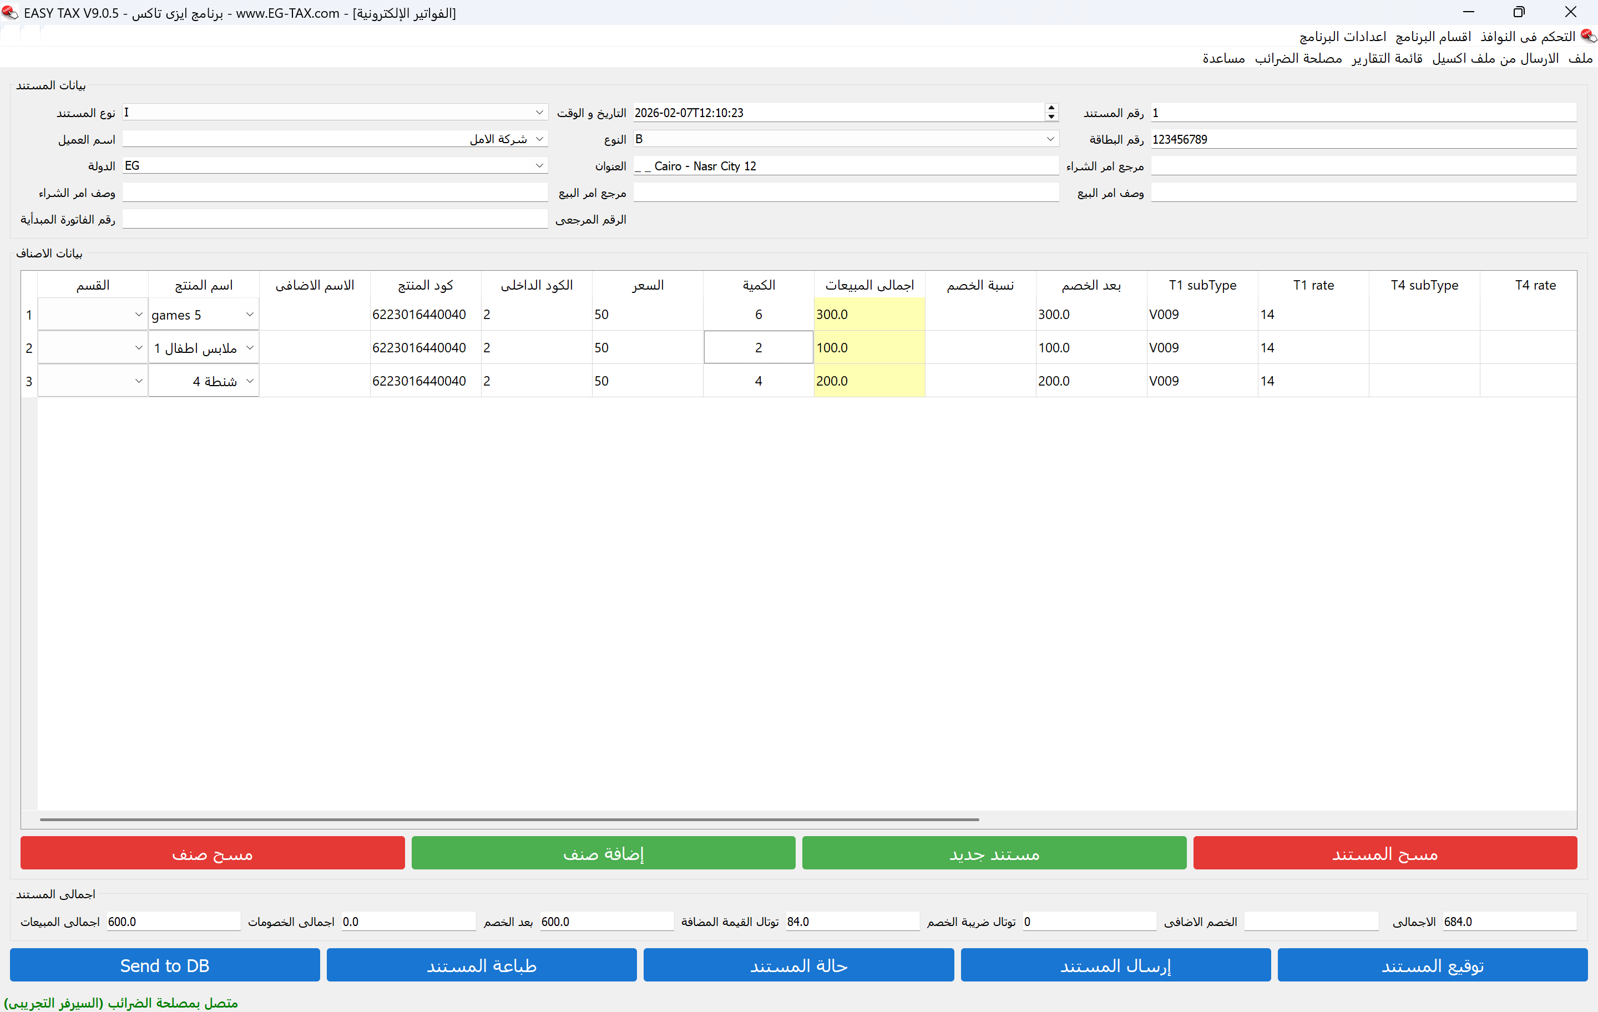
Task: Open the مصلحة الضرائب menu
Action: (1298, 58)
